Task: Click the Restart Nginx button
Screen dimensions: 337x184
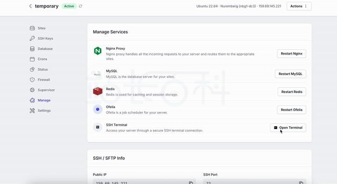Action: click(291, 54)
